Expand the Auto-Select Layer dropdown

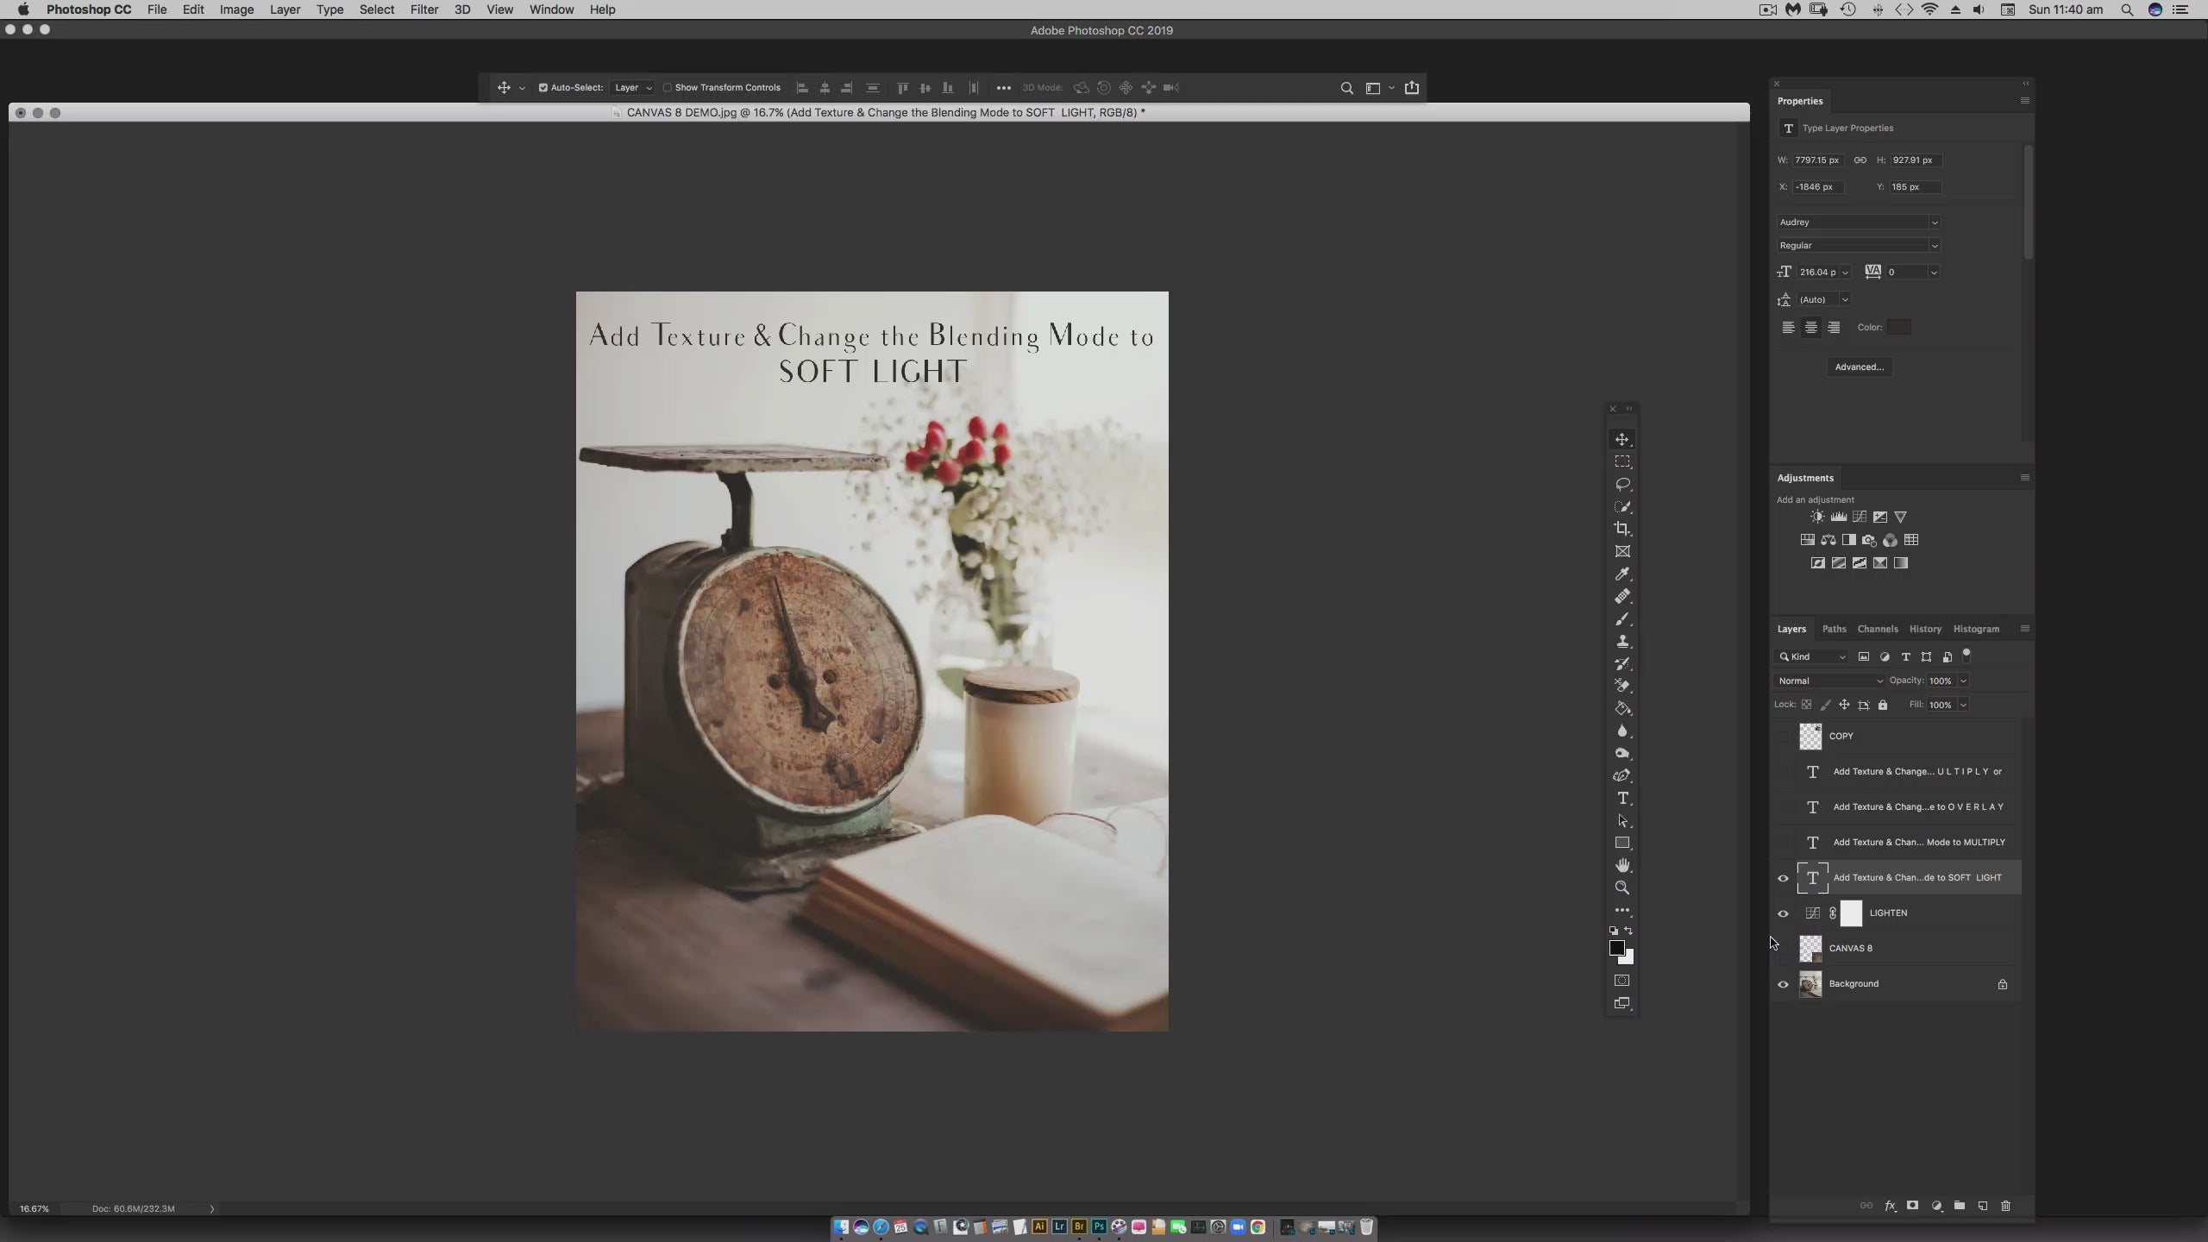pos(632,87)
